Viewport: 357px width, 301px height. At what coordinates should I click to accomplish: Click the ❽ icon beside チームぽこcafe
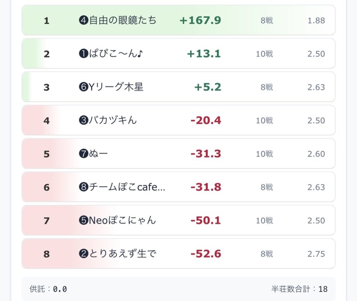pos(84,187)
